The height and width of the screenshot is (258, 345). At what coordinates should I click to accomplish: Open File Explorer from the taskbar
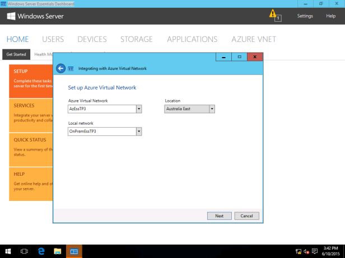(57, 251)
